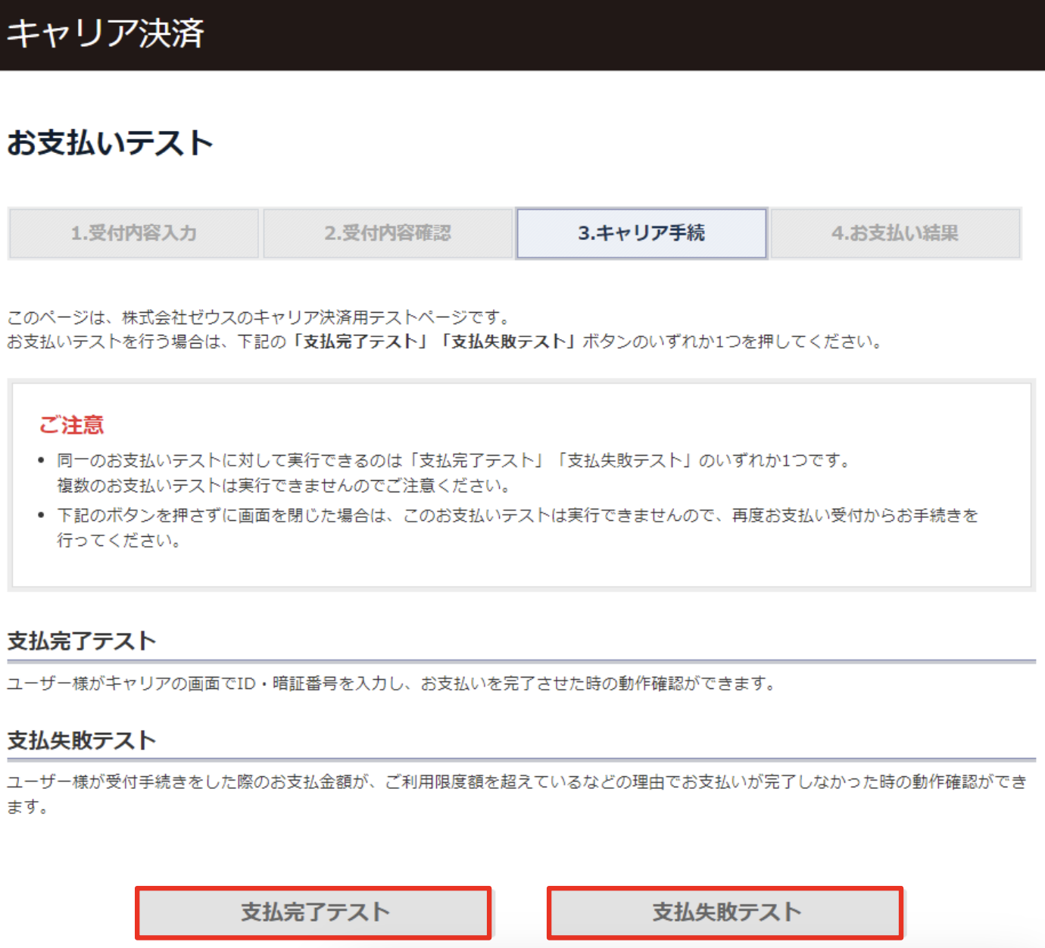This screenshot has width=1045, height=948.
Task: Select step tab 2.受付内容確認
Action: click(388, 233)
